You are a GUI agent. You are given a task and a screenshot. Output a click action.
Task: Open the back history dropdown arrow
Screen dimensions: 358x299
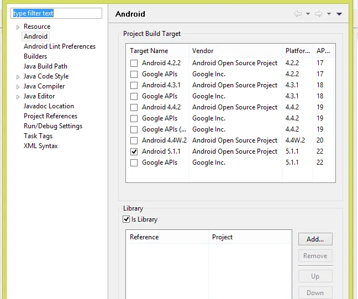pyautogui.click(x=308, y=14)
